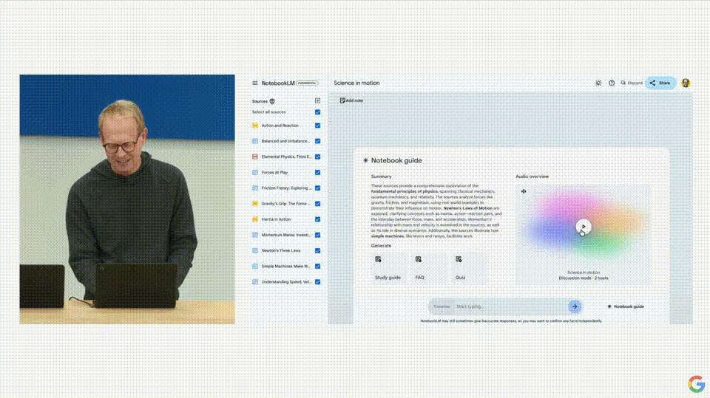
Task: Click the Share button
Action: coord(660,83)
